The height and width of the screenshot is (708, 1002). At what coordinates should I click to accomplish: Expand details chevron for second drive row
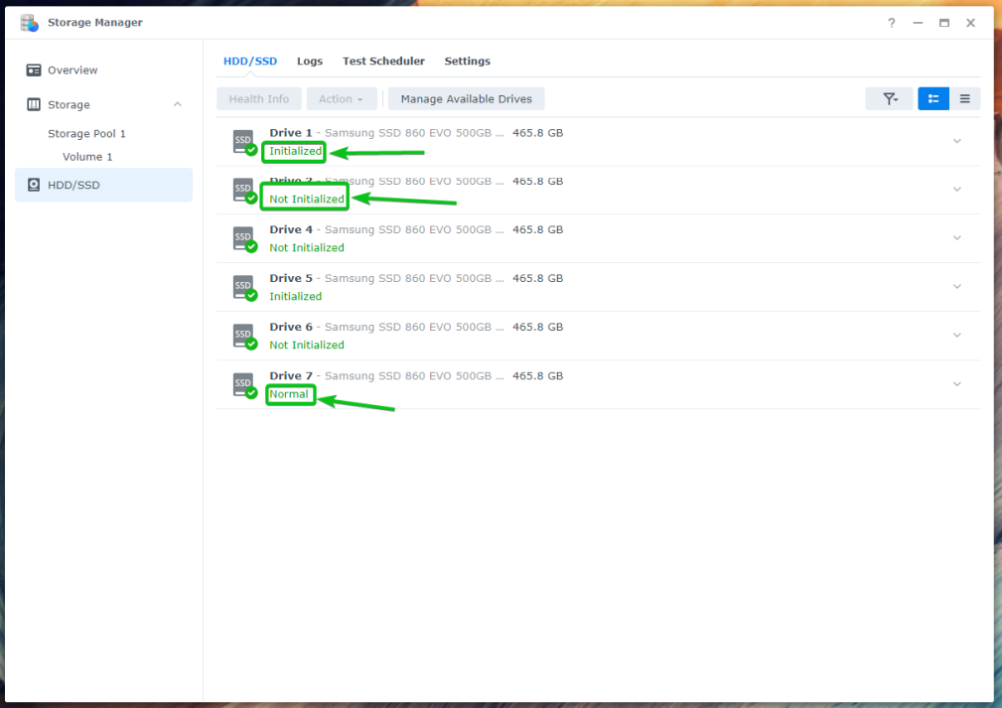coord(956,190)
